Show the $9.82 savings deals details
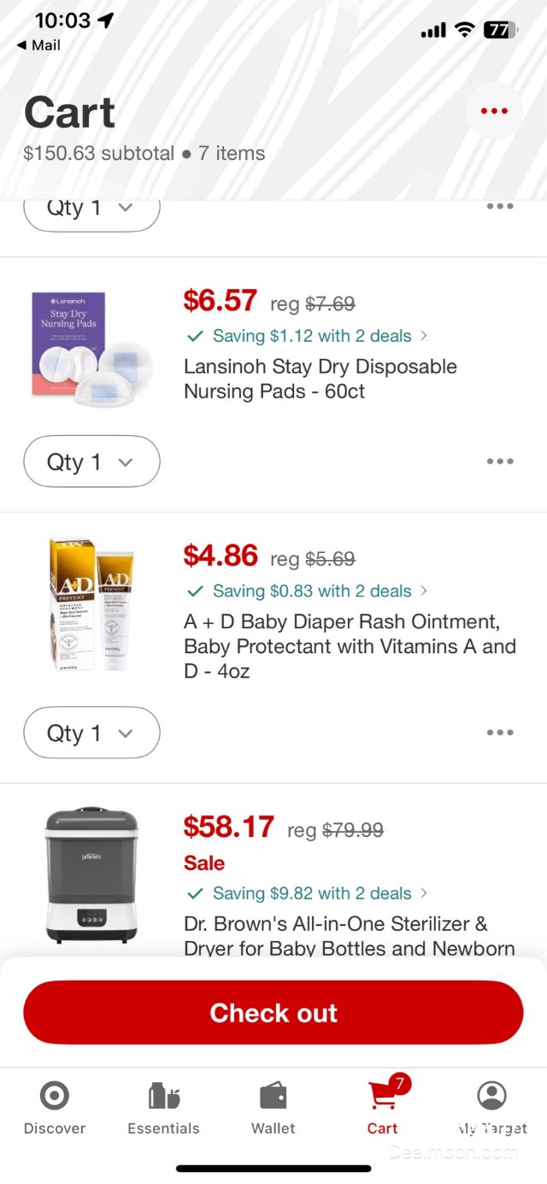 point(308,893)
